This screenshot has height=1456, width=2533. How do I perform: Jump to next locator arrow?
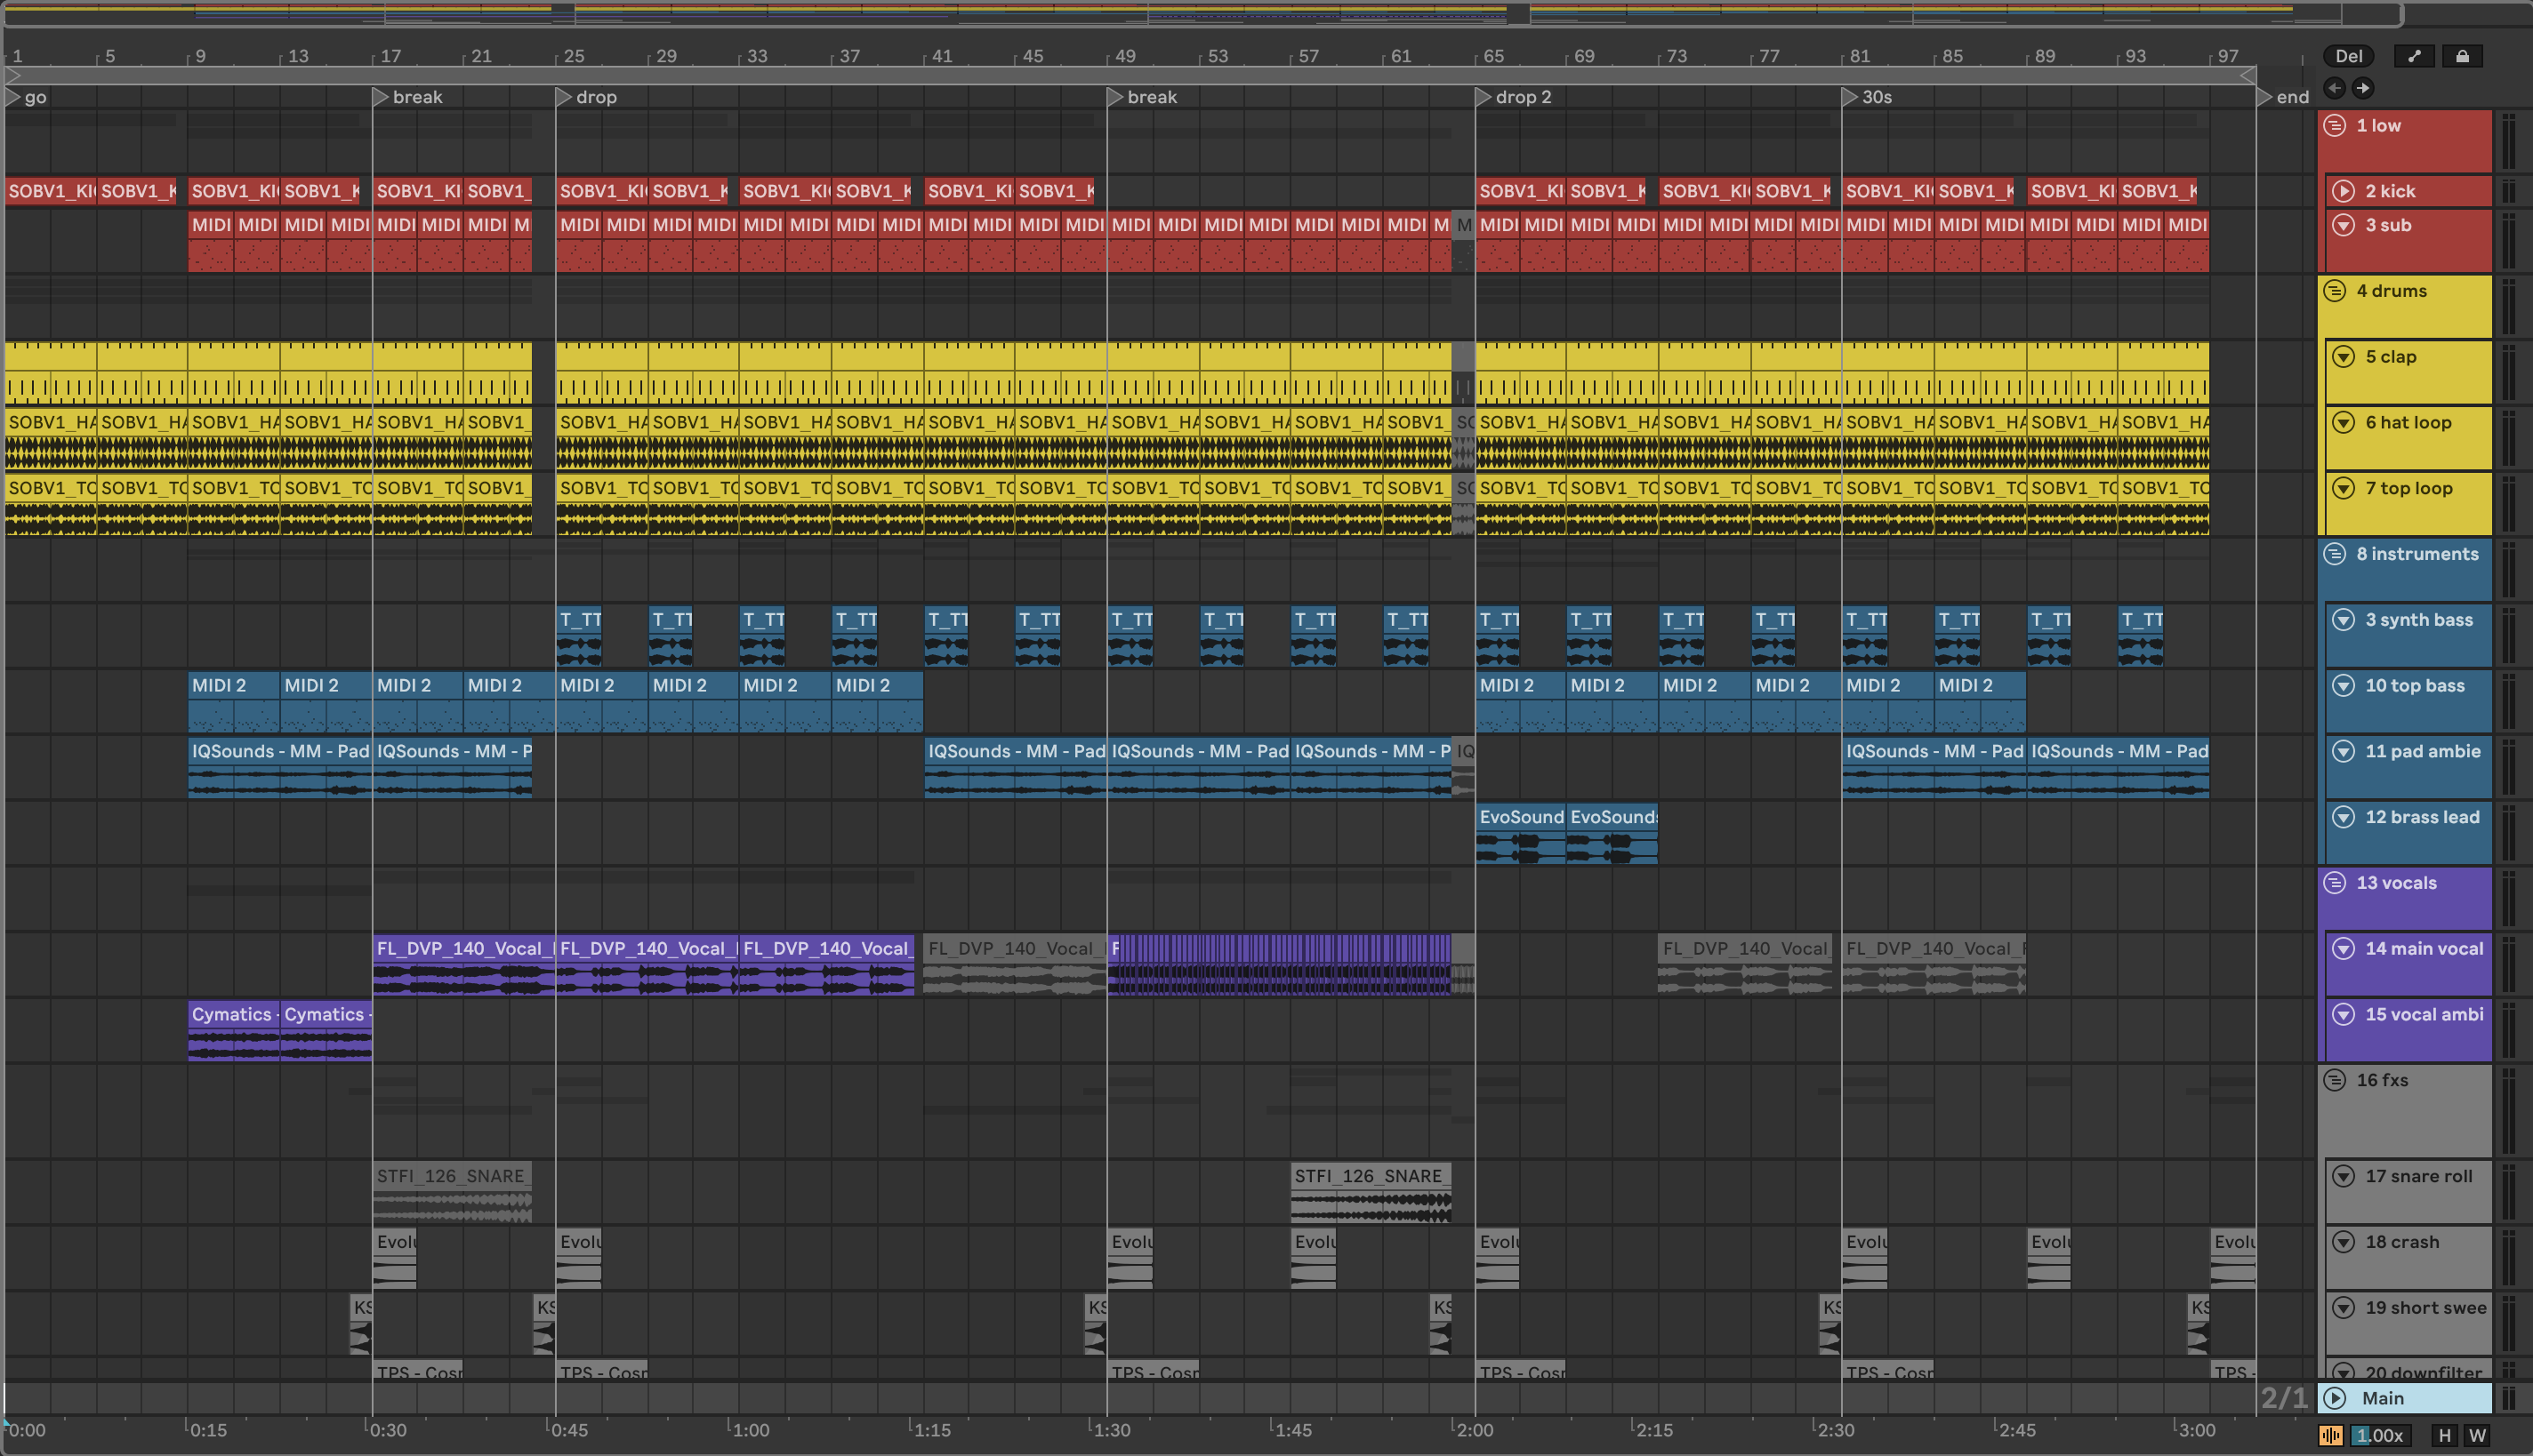click(x=2362, y=88)
